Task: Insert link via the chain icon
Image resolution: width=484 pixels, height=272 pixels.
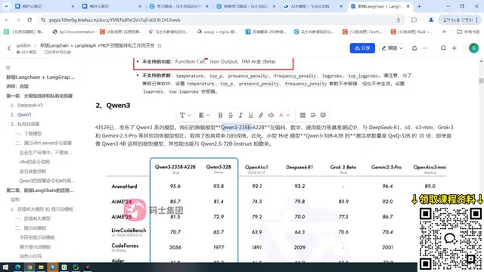Action: tap(261, 115)
